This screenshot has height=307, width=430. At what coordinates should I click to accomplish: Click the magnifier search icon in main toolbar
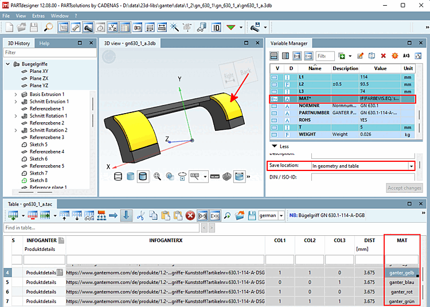[x=49, y=27]
